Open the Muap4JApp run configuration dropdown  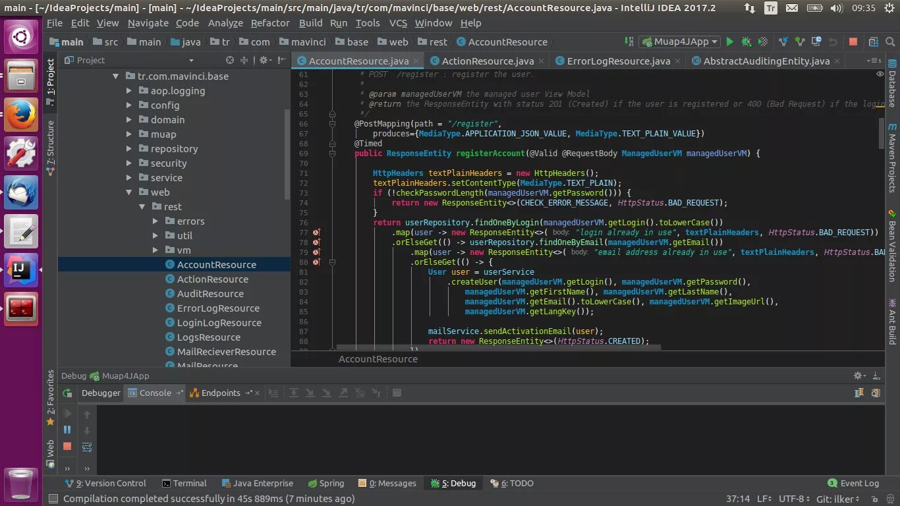680,42
